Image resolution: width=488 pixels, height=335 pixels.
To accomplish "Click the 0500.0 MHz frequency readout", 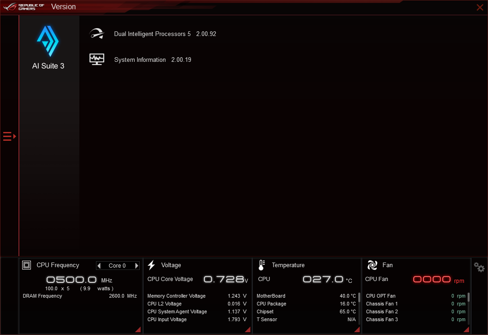I will (x=79, y=280).
